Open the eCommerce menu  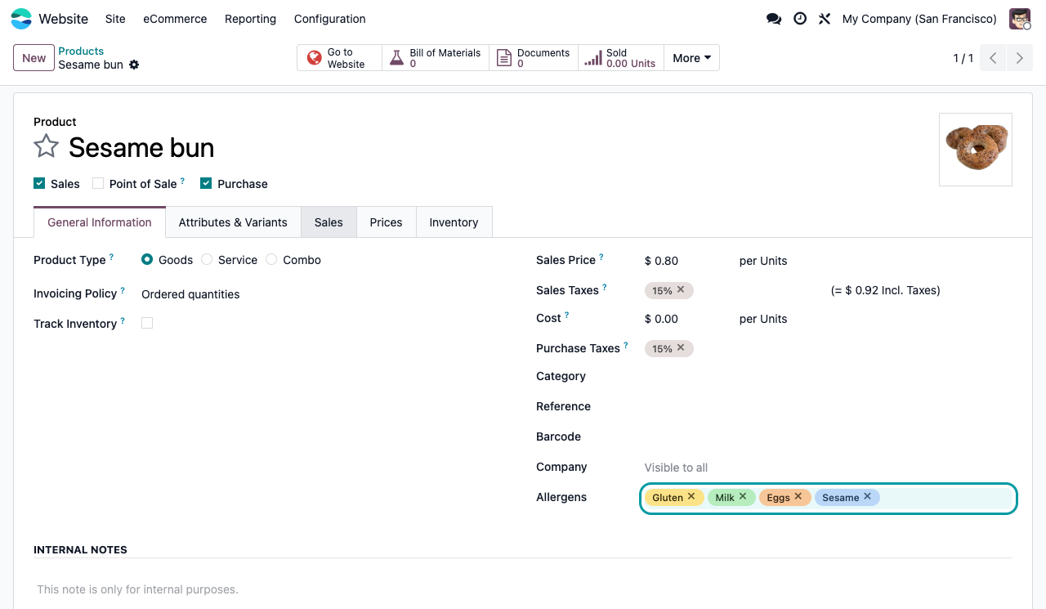pyautogui.click(x=175, y=19)
